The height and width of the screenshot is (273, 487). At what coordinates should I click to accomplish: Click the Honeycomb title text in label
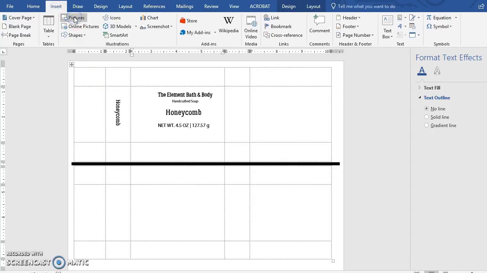tap(183, 113)
